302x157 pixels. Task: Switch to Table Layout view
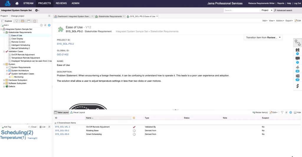point(61,113)
